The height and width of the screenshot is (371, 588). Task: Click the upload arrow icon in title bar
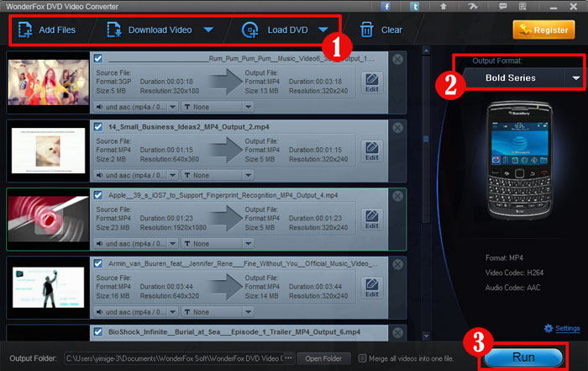(x=444, y=7)
